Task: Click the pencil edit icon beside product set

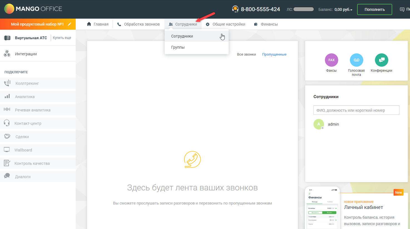Action: pyautogui.click(x=70, y=24)
